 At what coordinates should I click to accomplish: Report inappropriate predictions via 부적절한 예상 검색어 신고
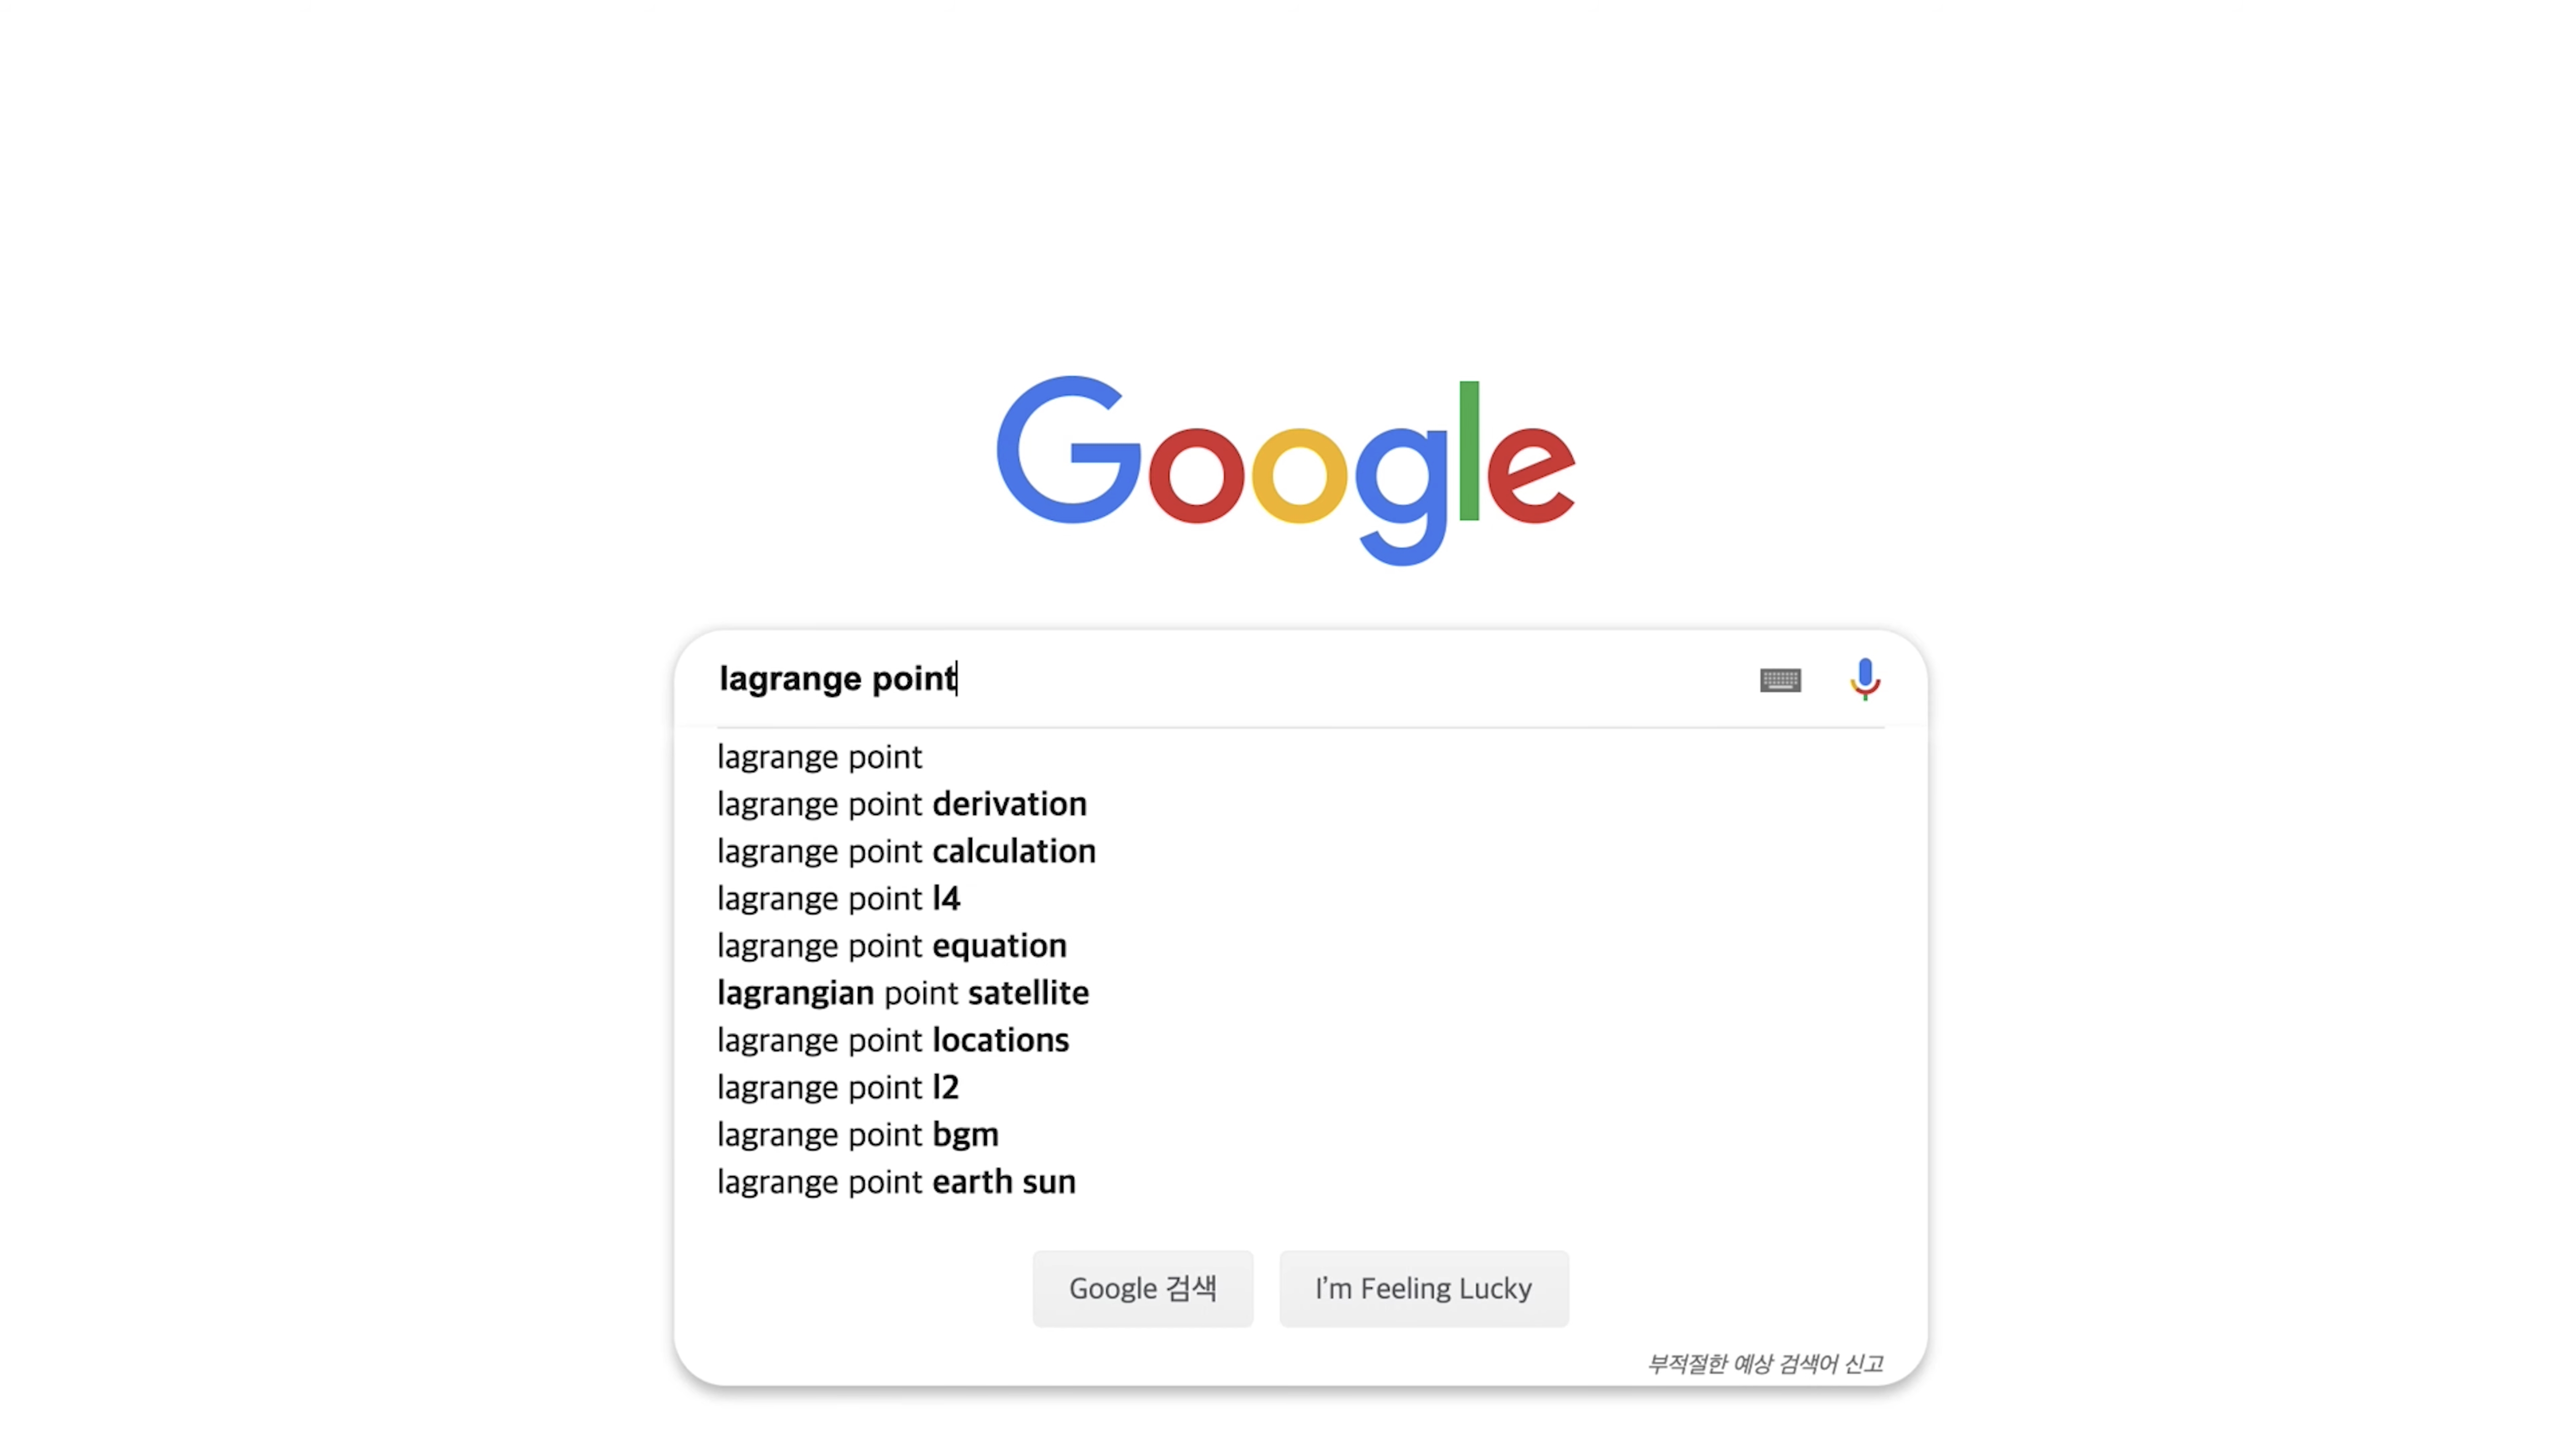pyautogui.click(x=1765, y=1364)
